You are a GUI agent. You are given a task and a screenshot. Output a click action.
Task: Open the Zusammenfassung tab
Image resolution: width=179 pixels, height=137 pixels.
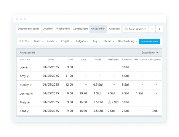pyautogui.click(x=29, y=29)
